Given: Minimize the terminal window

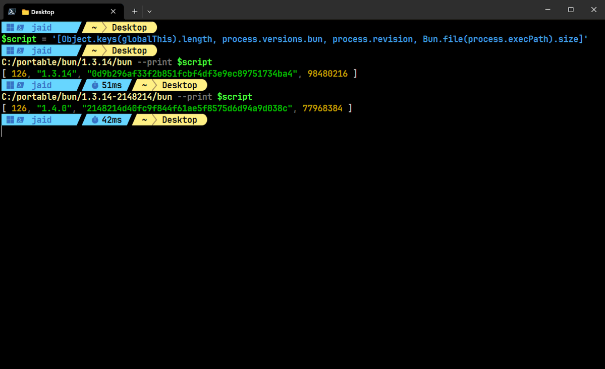Looking at the screenshot, I should point(547,10).
